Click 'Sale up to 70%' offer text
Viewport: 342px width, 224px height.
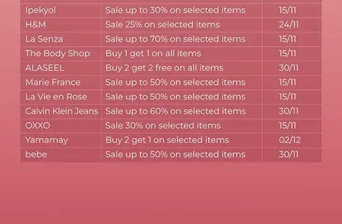pyautogui.click(x=136, y=39)
